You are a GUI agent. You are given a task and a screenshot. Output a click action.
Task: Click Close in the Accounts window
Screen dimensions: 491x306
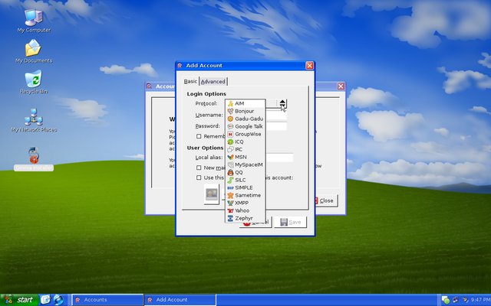click(x=325, y=200)
